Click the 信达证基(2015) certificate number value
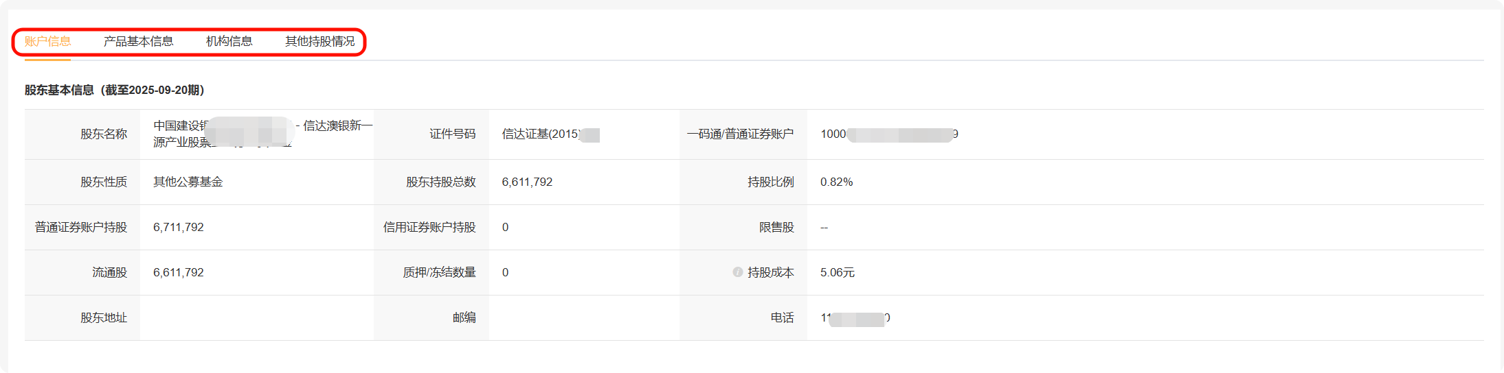1504x373 pixels. (541, 134)
